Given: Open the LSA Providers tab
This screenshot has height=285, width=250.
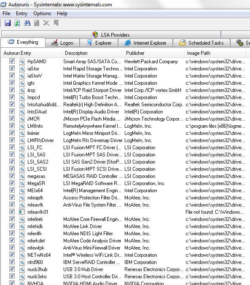Looking at the screenshot, I should 111,35.
